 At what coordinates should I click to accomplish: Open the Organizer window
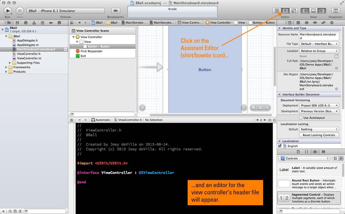(x=336, y=11)
